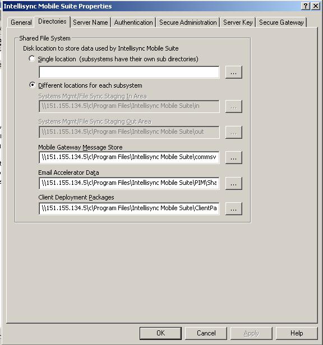Select the Single location radio button
Screen dimensions: 323x345
coord(32,59)
